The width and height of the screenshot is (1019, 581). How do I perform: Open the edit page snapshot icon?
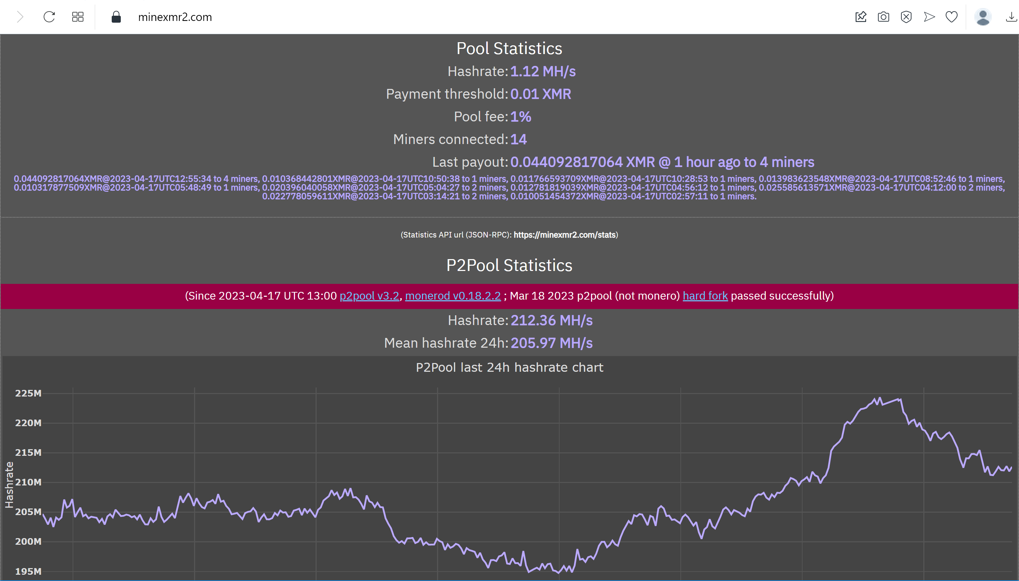click(x=861, y=17)
